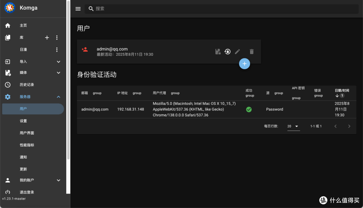The image size is (363, 208).
Task: Click IP address 192.168.31.148 cell
Action: tap(130, 109)
